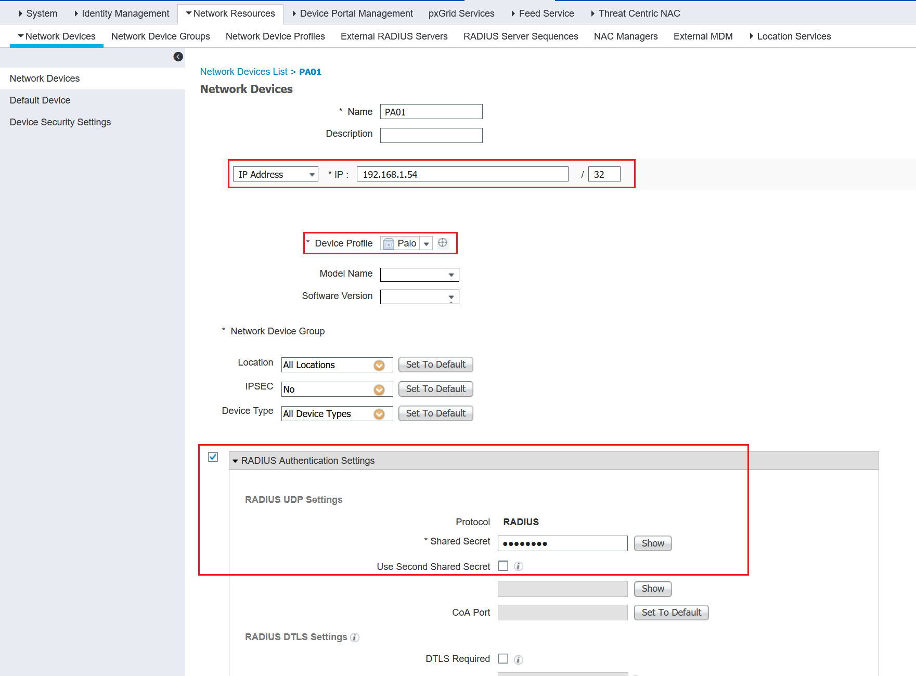
Task: Click the Palo device profile icon
Action: (x=389, y=243)
